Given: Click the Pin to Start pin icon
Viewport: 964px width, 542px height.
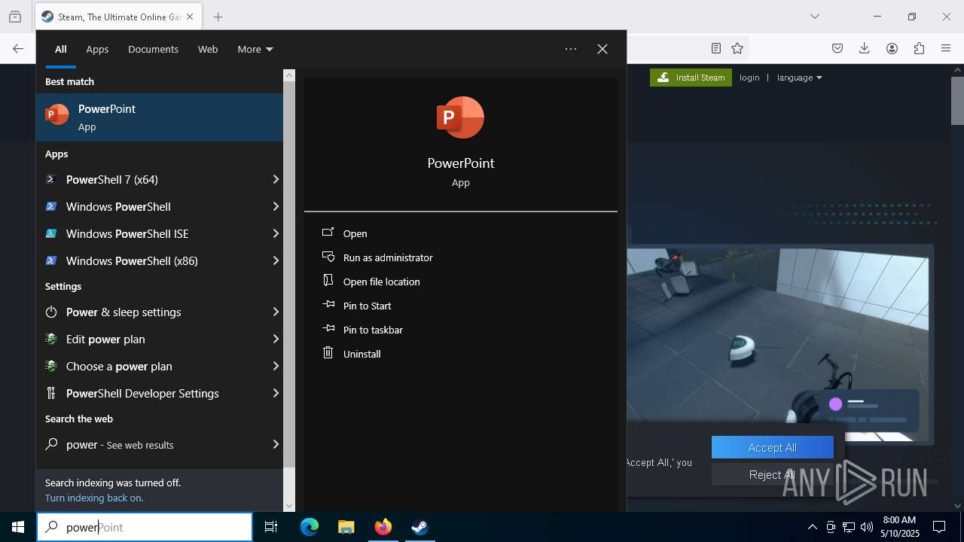Looking at the screenshot, I should tap(328, 305).
